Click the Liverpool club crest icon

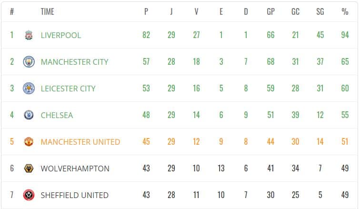tap(29, 35)
